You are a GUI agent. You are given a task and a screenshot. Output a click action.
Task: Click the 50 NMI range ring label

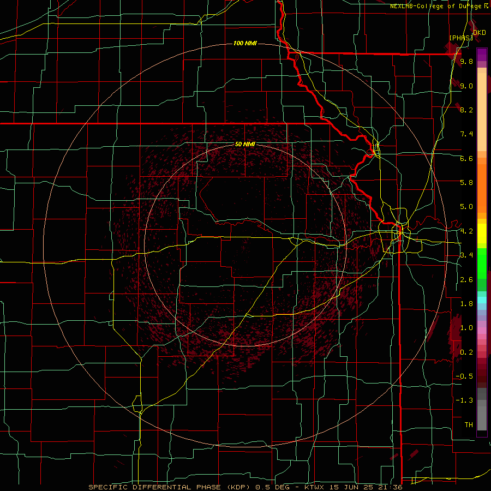coord(245,145)
